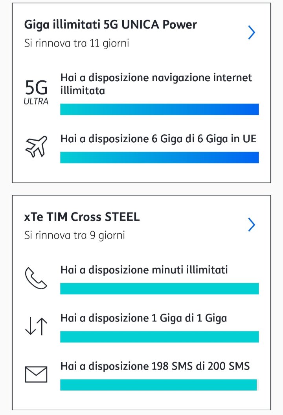This screenshot has height=415, width=283.
Task: Select the '6 Giga di 6 Giga in UE' label
Action: coord(158,139)
